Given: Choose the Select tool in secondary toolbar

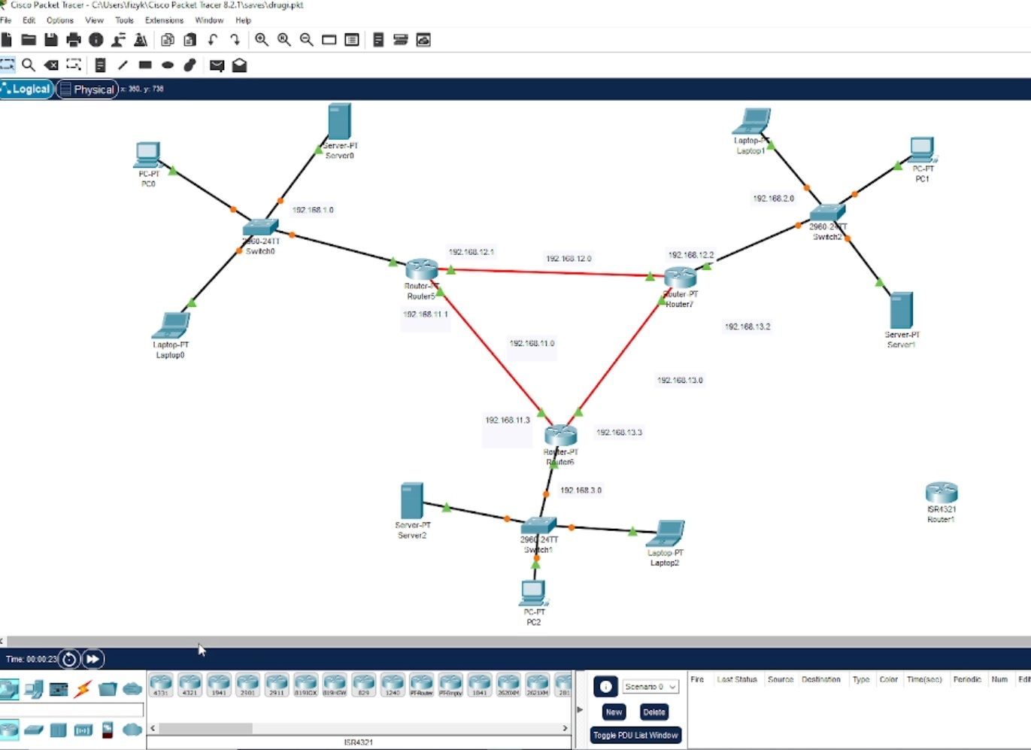Looking at the screenshot, I should [x=8, y=65].
